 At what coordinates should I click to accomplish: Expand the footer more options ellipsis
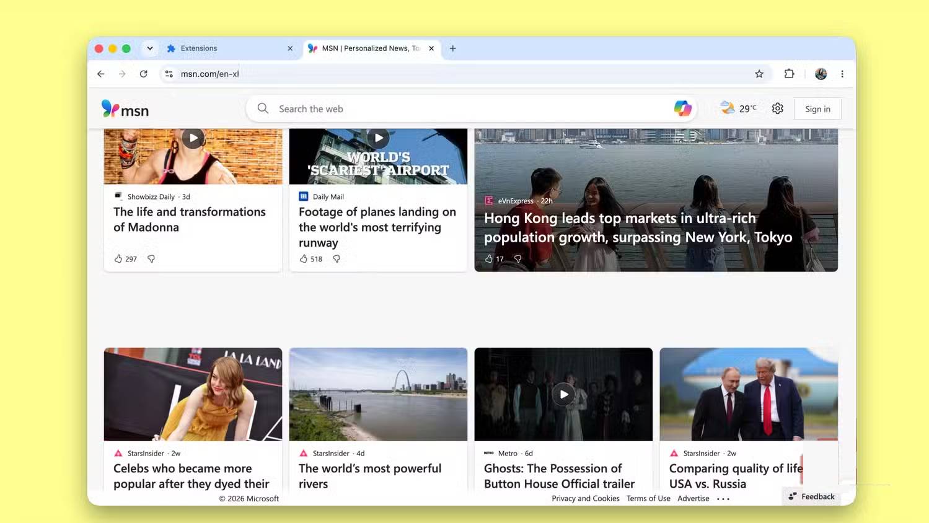click(723, 498)
